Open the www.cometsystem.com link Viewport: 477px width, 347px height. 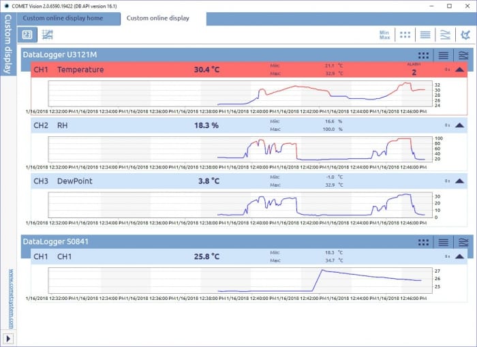pyautogui.click(x=10, y=299)
